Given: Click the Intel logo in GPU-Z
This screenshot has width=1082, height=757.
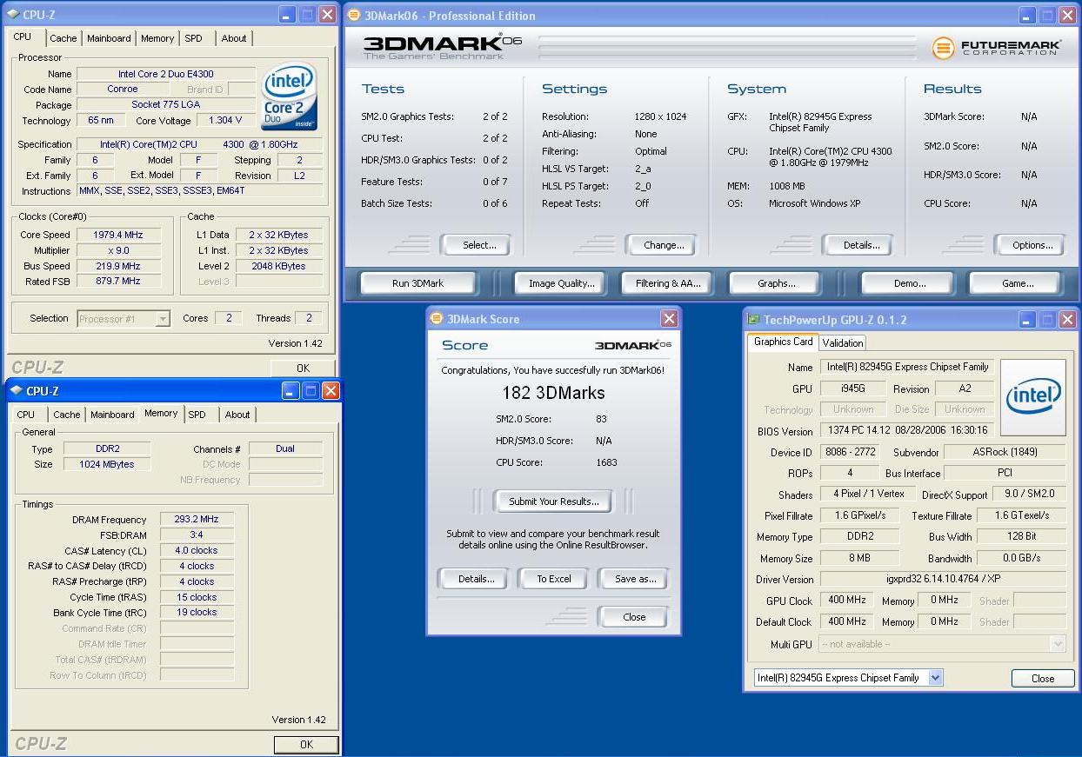Looking at the screenshot, I should tap(1032, 397).
